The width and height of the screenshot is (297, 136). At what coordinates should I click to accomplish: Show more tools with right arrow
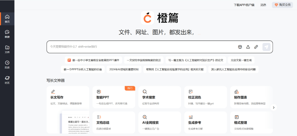(274, 107)
